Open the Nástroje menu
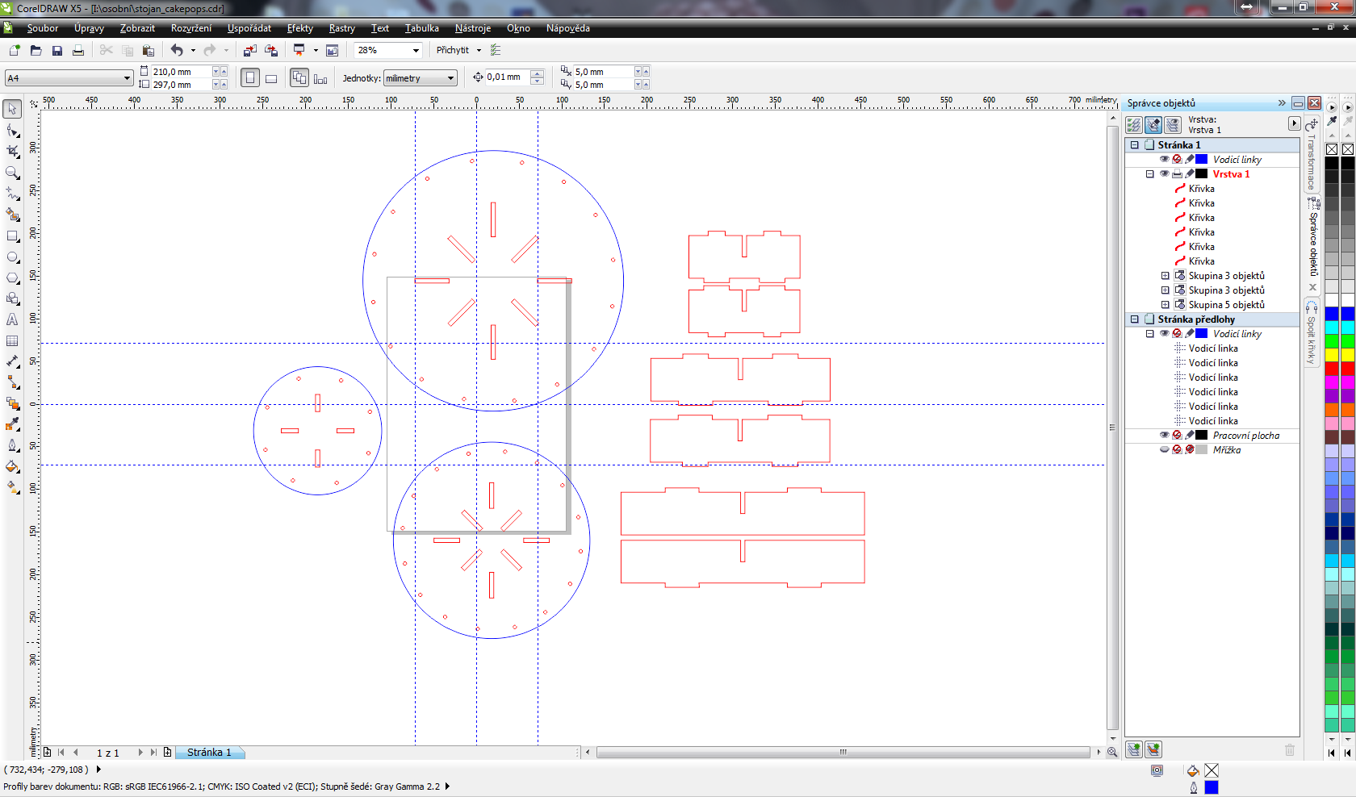The width and height of the screenshot is (1356, 797). [x=472, y=28]
